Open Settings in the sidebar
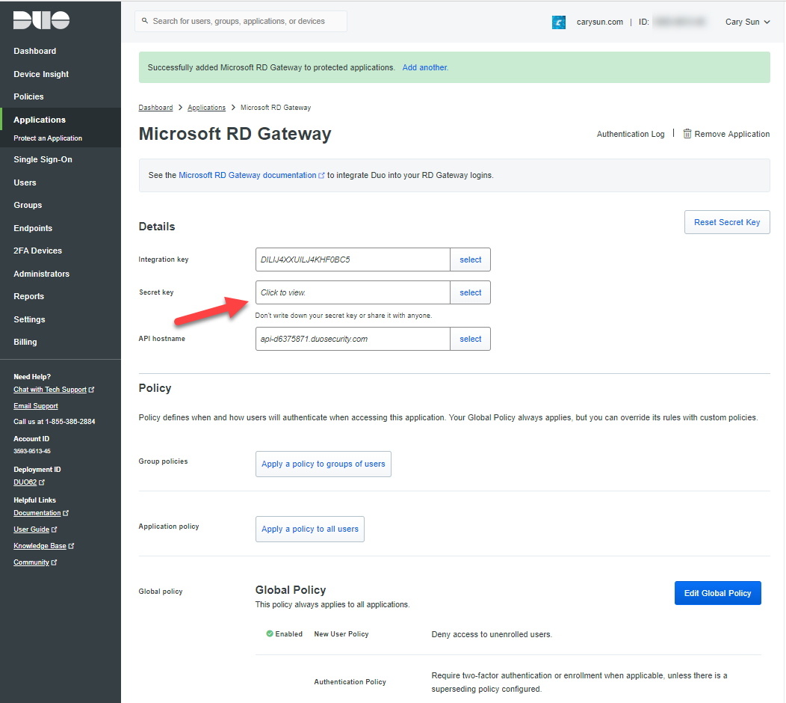786x703 pixels. tap(29, 319)
